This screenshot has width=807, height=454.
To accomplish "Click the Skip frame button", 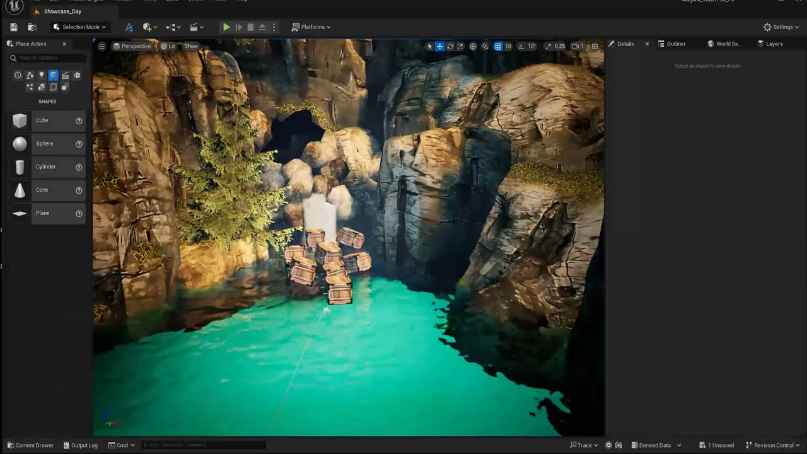I will pyautogui.click(x=239, y=27).
